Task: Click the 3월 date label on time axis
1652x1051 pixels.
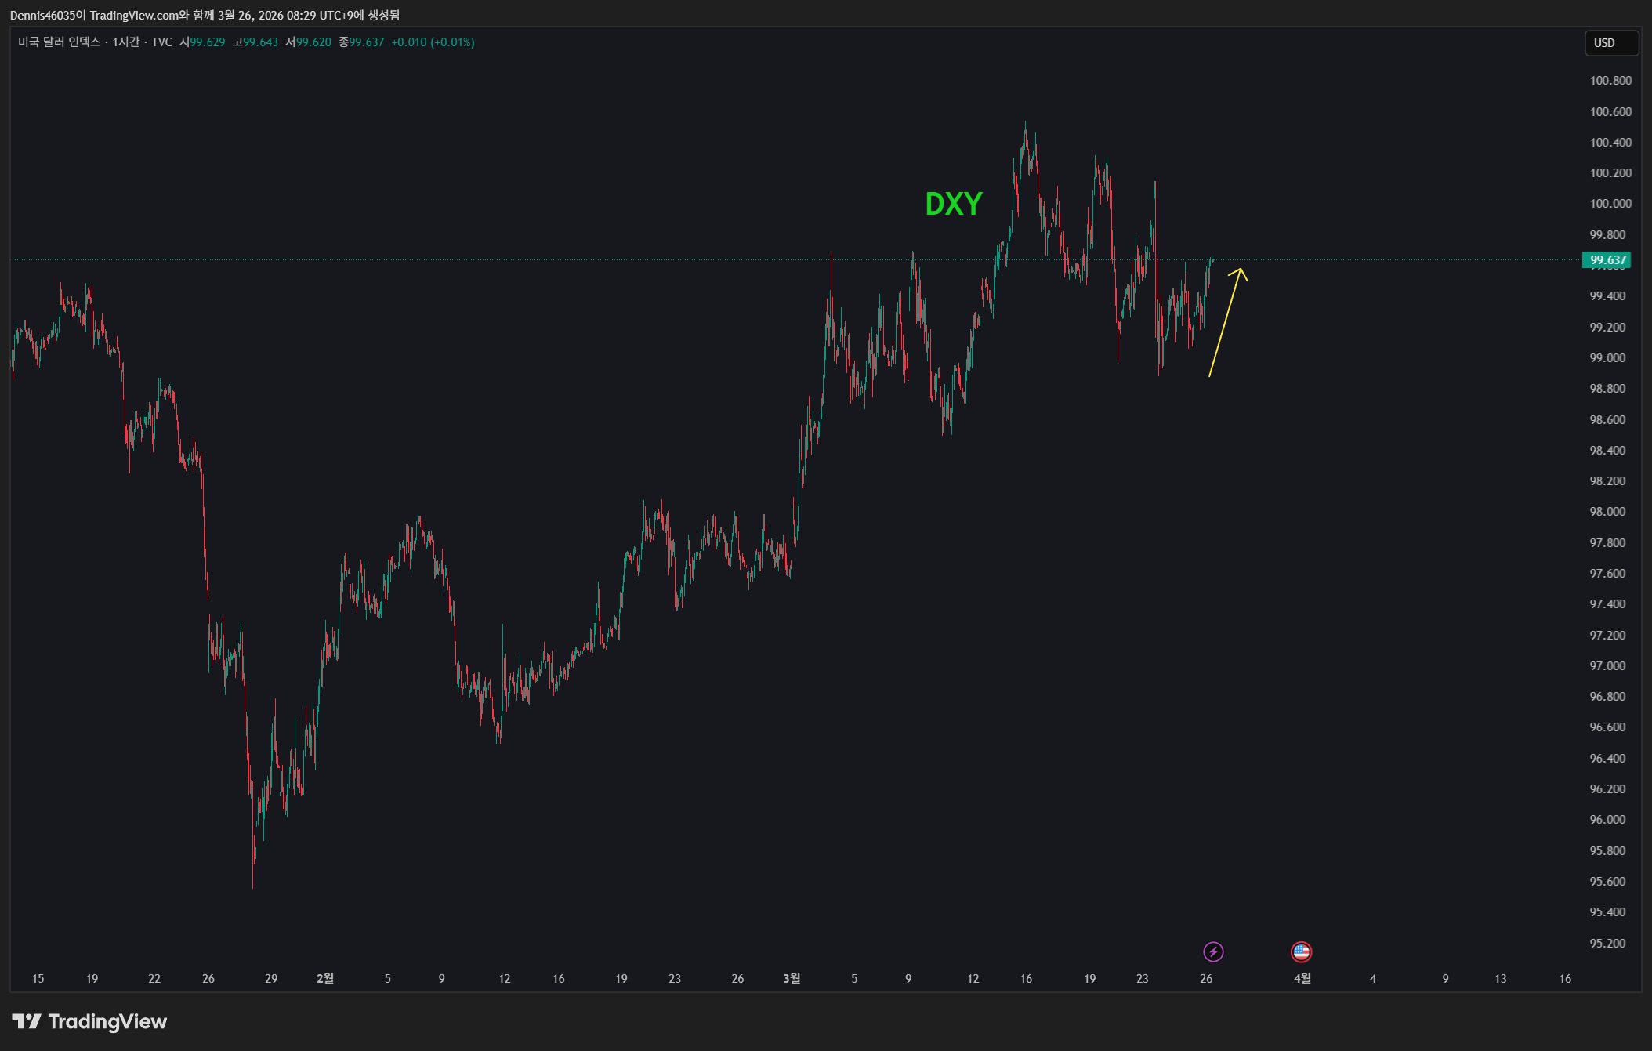Action: [792, 978]
